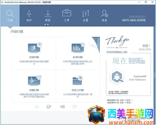This screenshot has width=156, height=125.
Task: Open the 设置 (Settings) sliders icon
Action: [86, 15]
